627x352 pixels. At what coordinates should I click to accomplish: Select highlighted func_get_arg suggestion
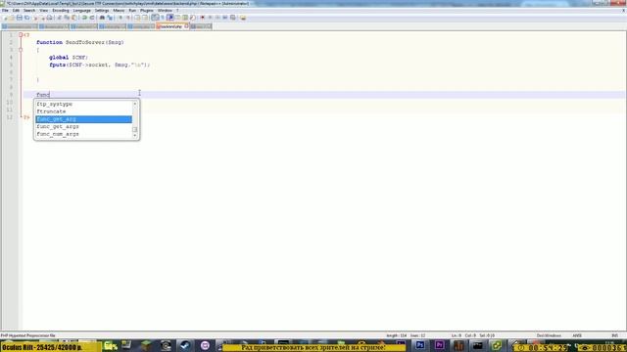click(83, 119)
